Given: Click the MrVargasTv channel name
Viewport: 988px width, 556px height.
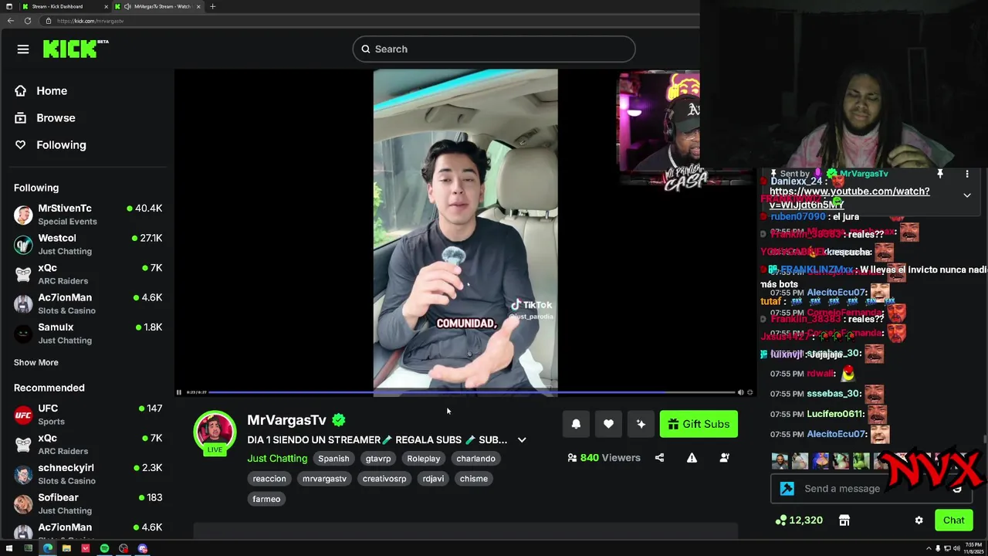Looking at the screenshot, I should click(x=286, y=420).
